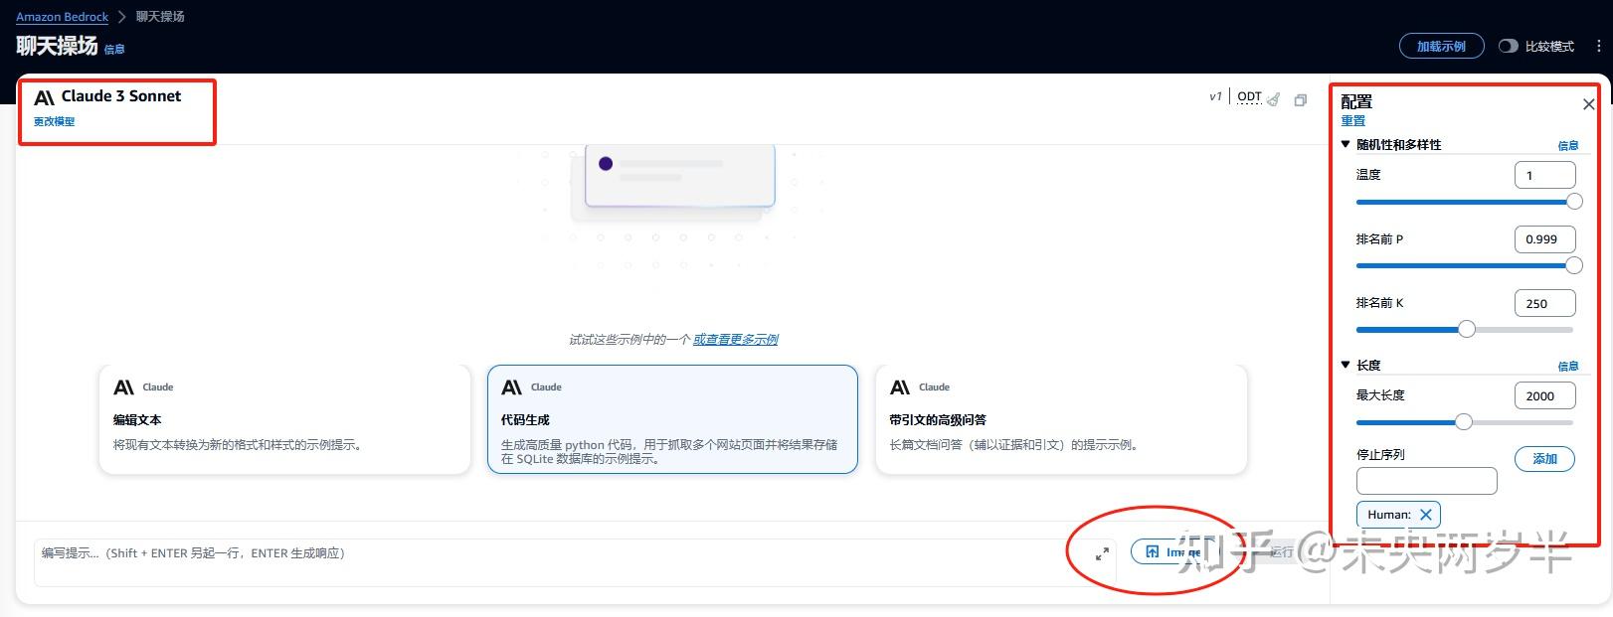This screenshot has height=617, width=1613.
Task: Click the Top K value field showing 250
Action: [1544, 303]
